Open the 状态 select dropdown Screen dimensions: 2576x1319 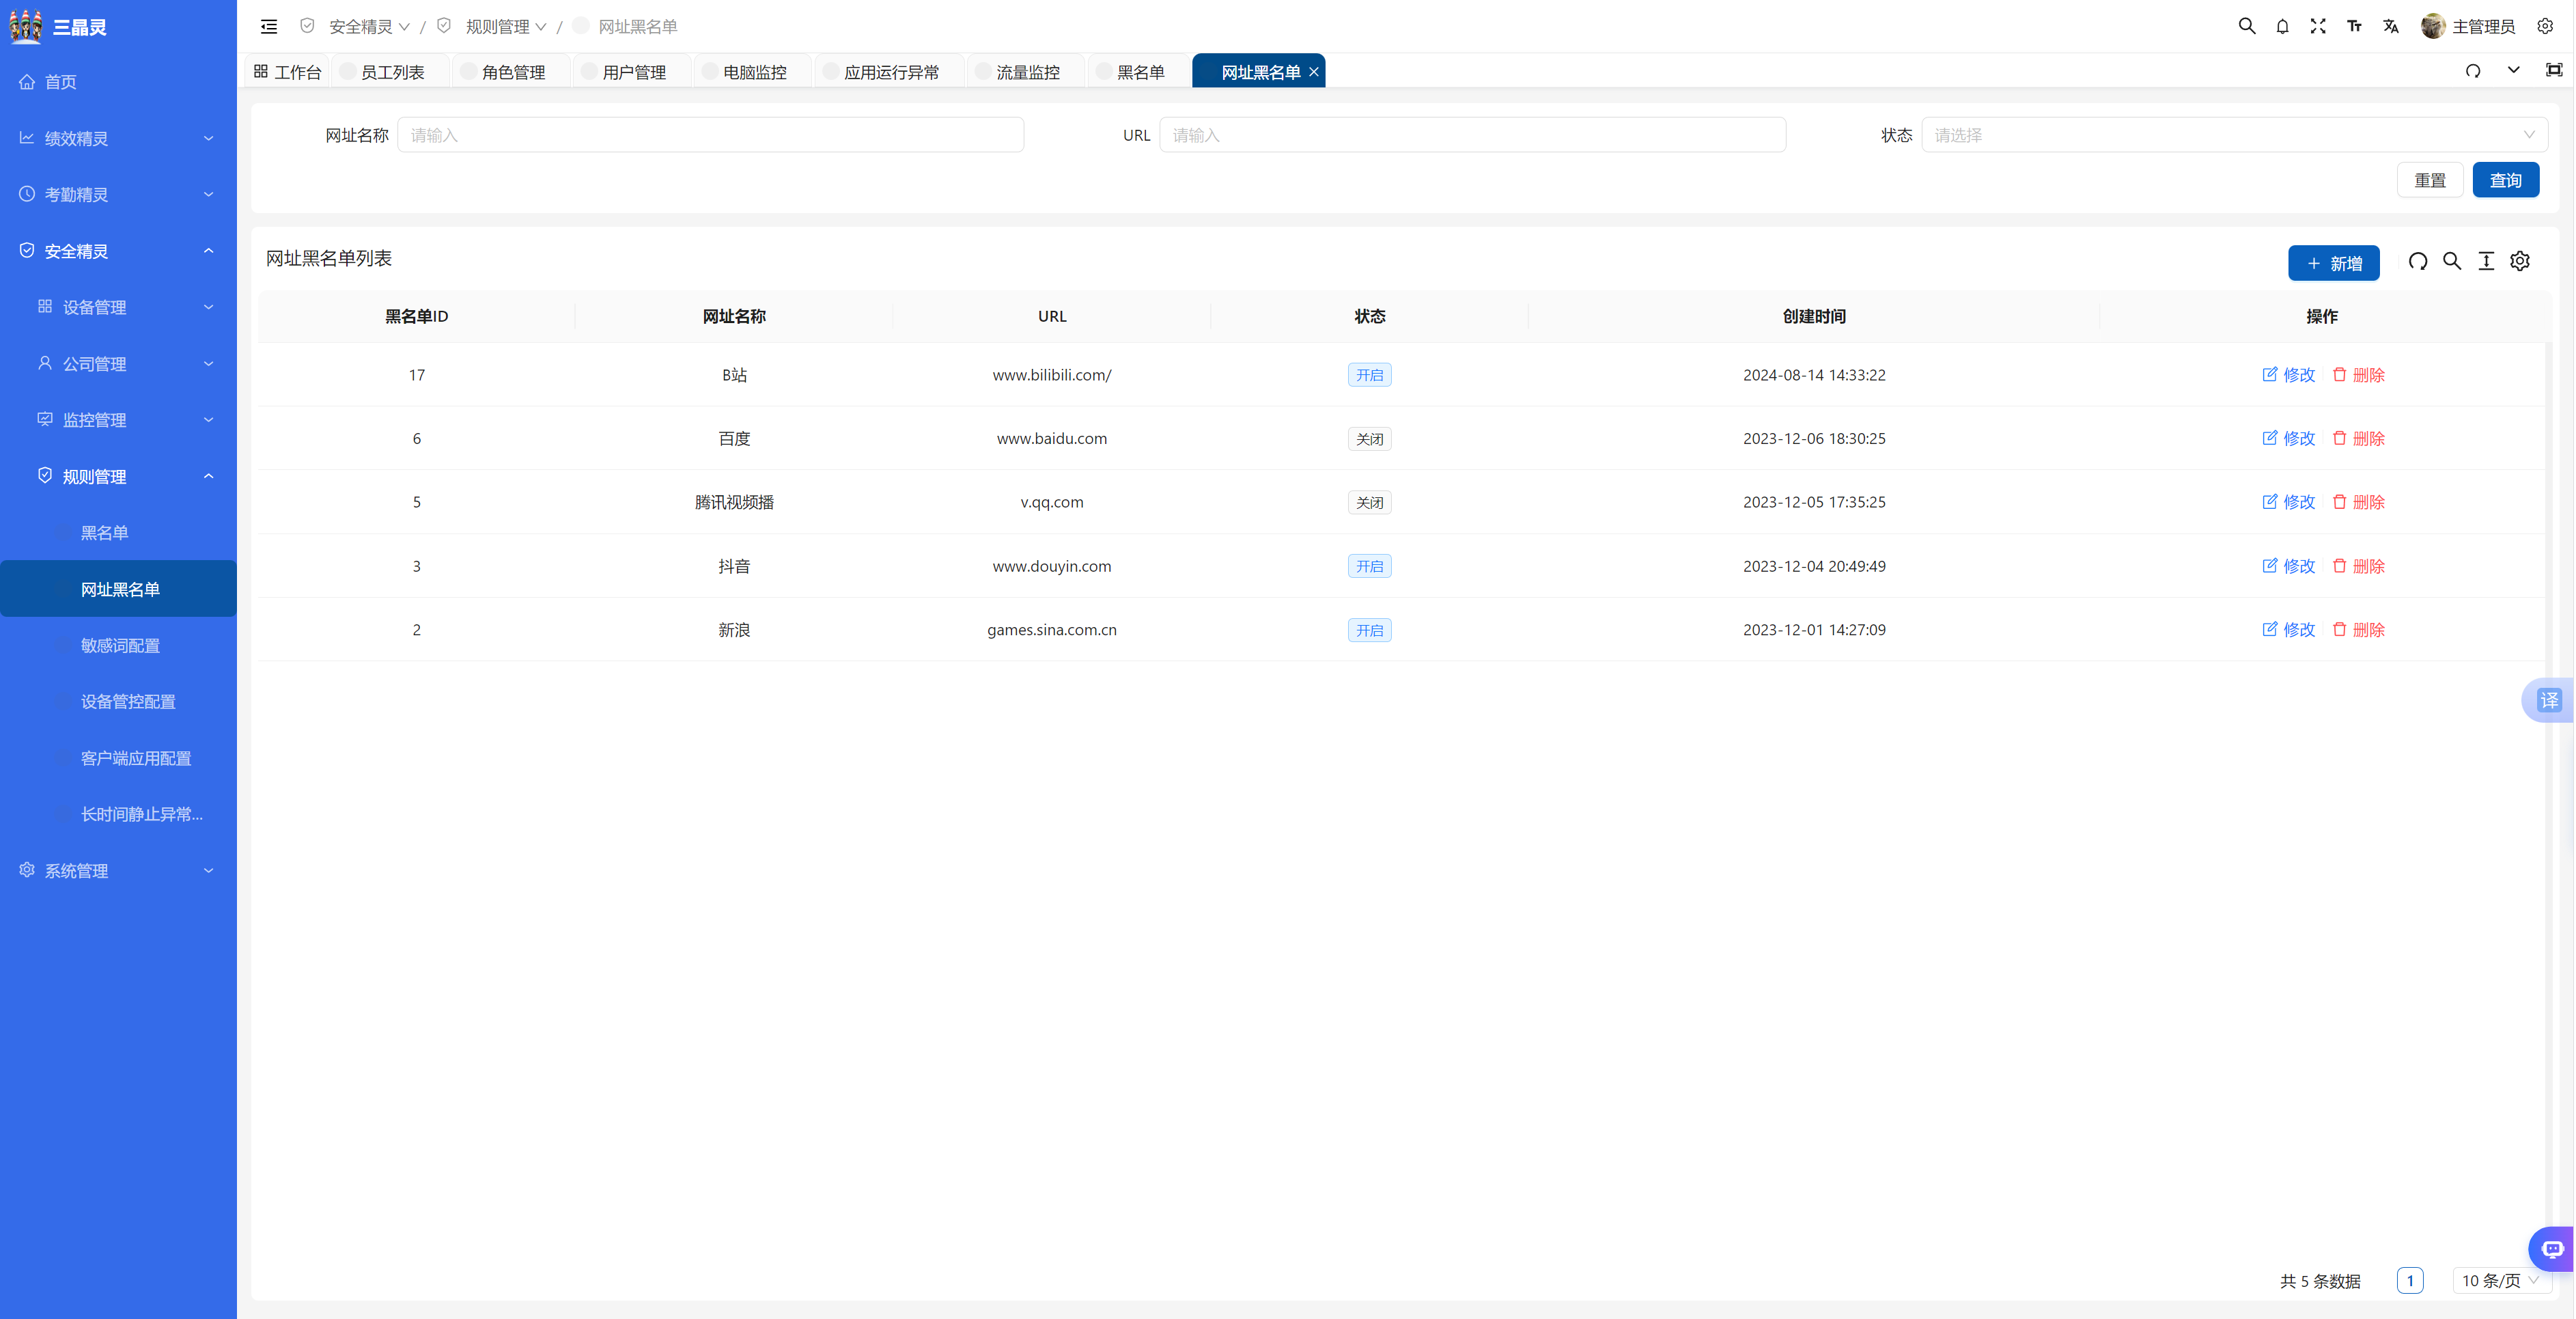pos(2233,135)
